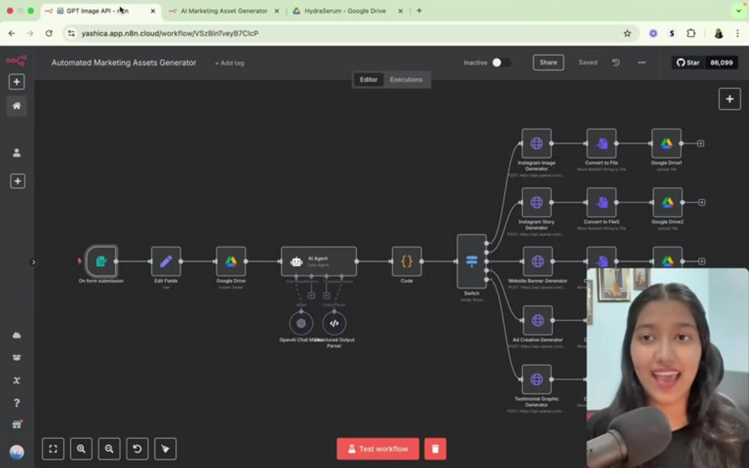Click the n8n Star counter showing 86,099
Viewport: 749px width, 468px height.
pos(705,62)
